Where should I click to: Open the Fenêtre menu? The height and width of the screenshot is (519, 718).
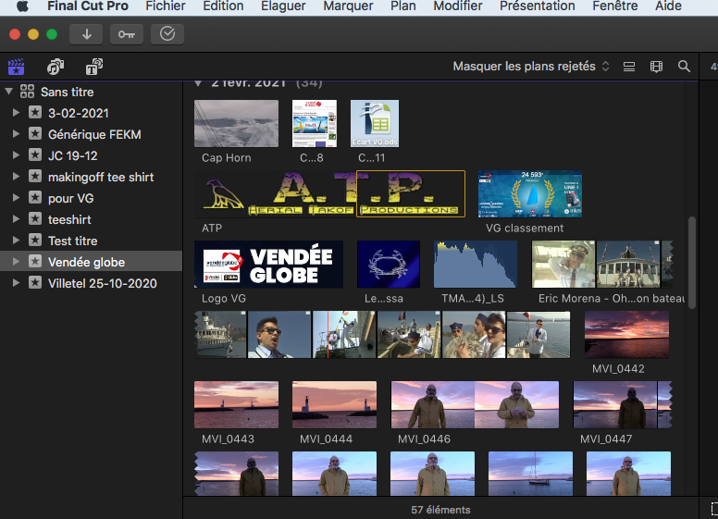pos(615,6)
